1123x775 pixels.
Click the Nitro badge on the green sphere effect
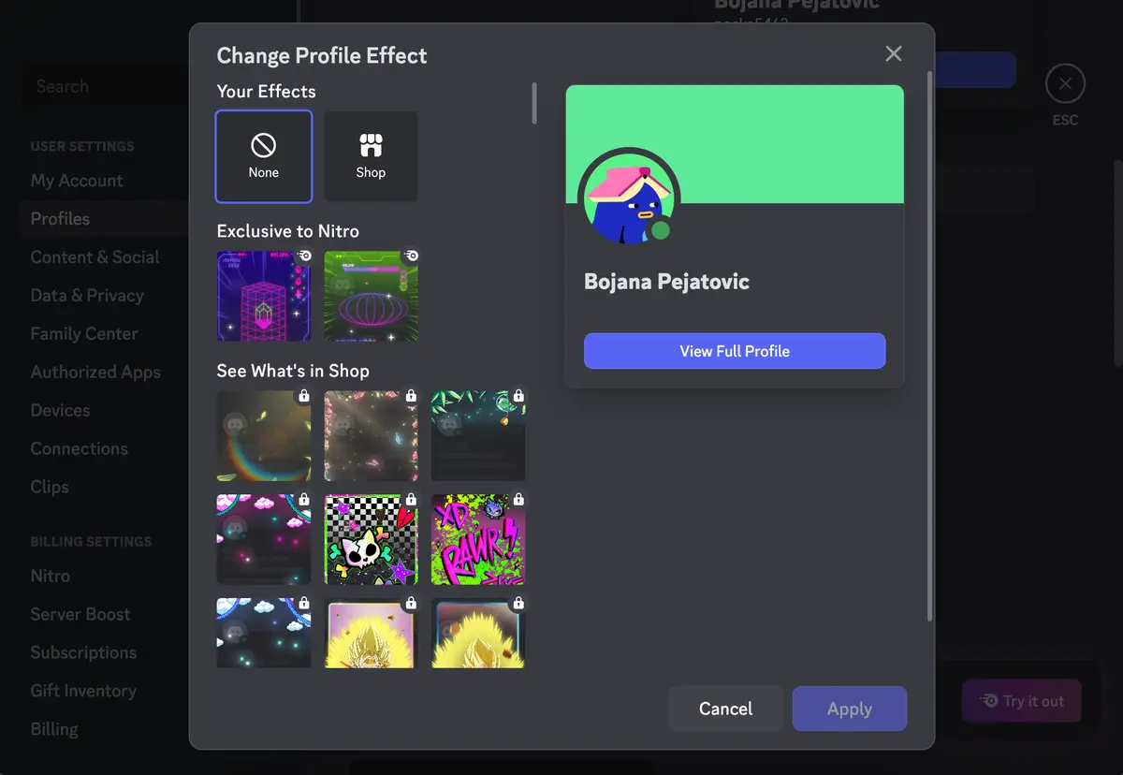click(411, 255)
